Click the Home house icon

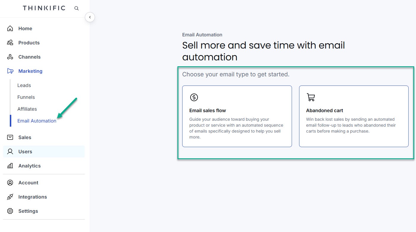tap(10, 28)
